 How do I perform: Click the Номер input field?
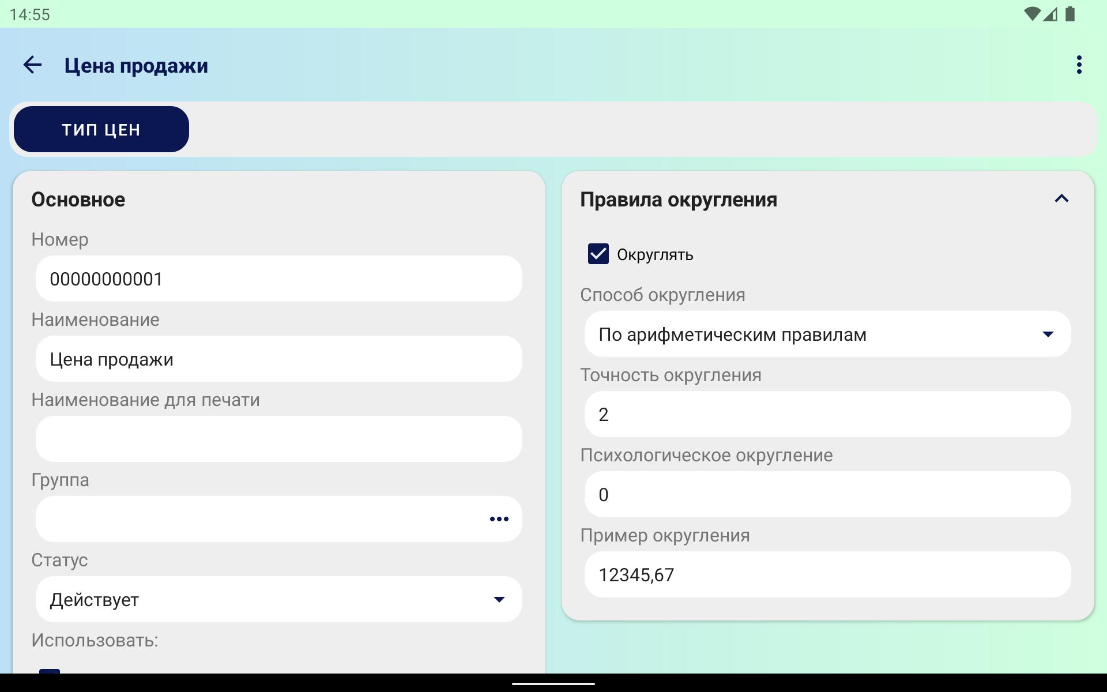278,279
